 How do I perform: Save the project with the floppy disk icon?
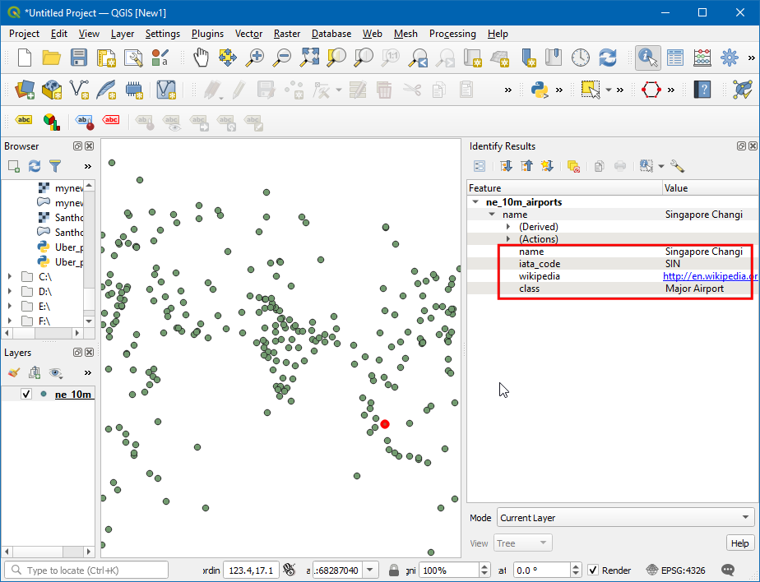78,58
